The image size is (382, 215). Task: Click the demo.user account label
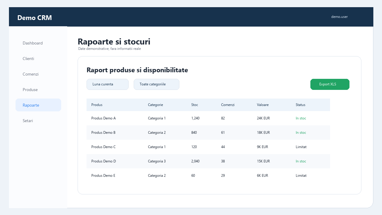pyautogui.click(x=339, y=17)
